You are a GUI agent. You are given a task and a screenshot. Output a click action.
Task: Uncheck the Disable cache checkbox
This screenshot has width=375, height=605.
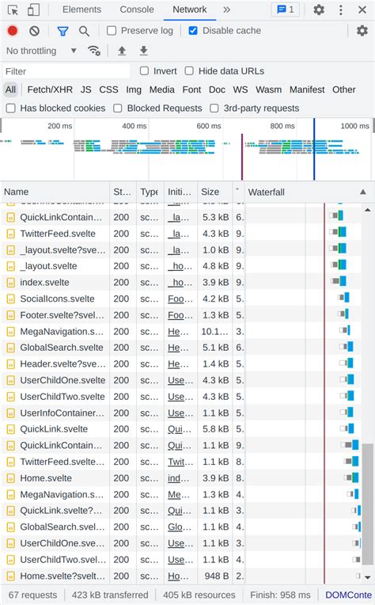pos(193,30)
